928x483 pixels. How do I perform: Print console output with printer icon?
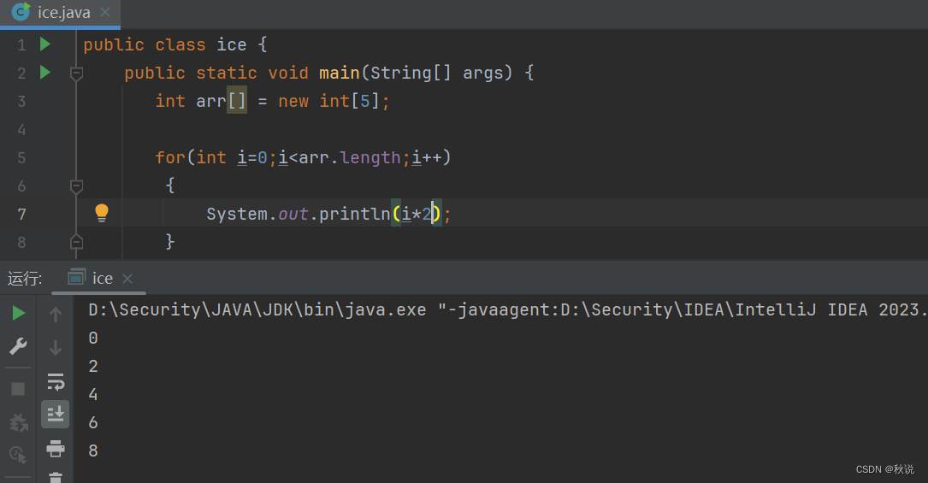coord(56,448)
